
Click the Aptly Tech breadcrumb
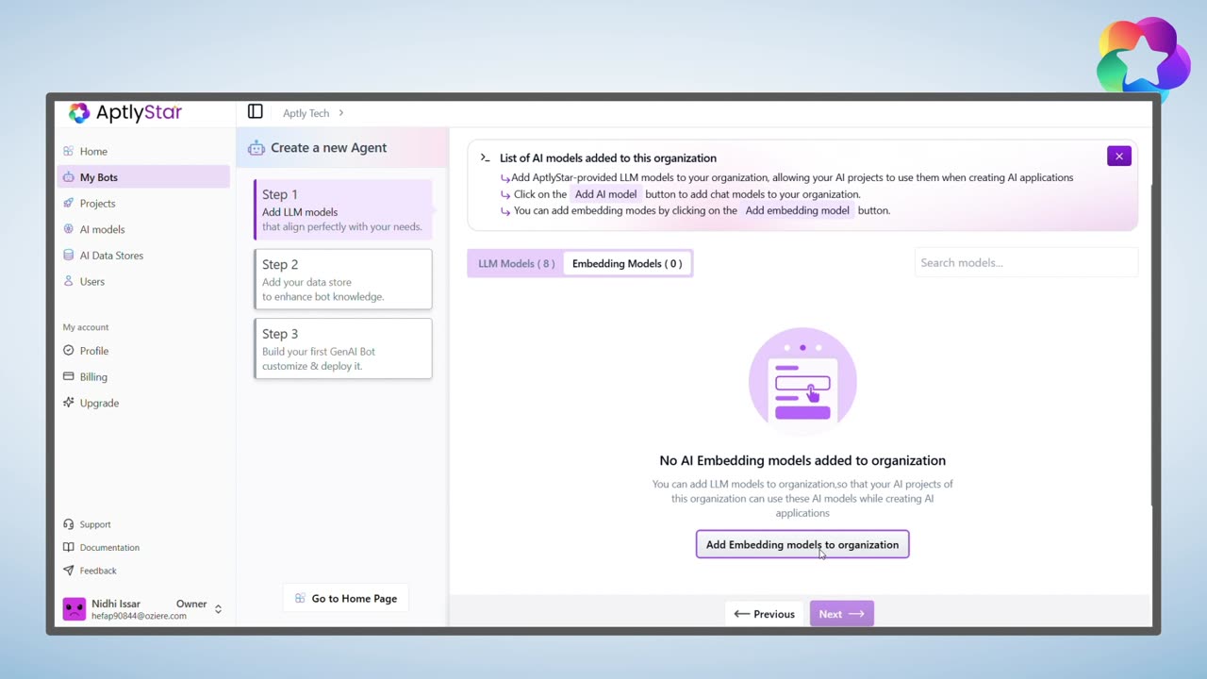point(306,113)
